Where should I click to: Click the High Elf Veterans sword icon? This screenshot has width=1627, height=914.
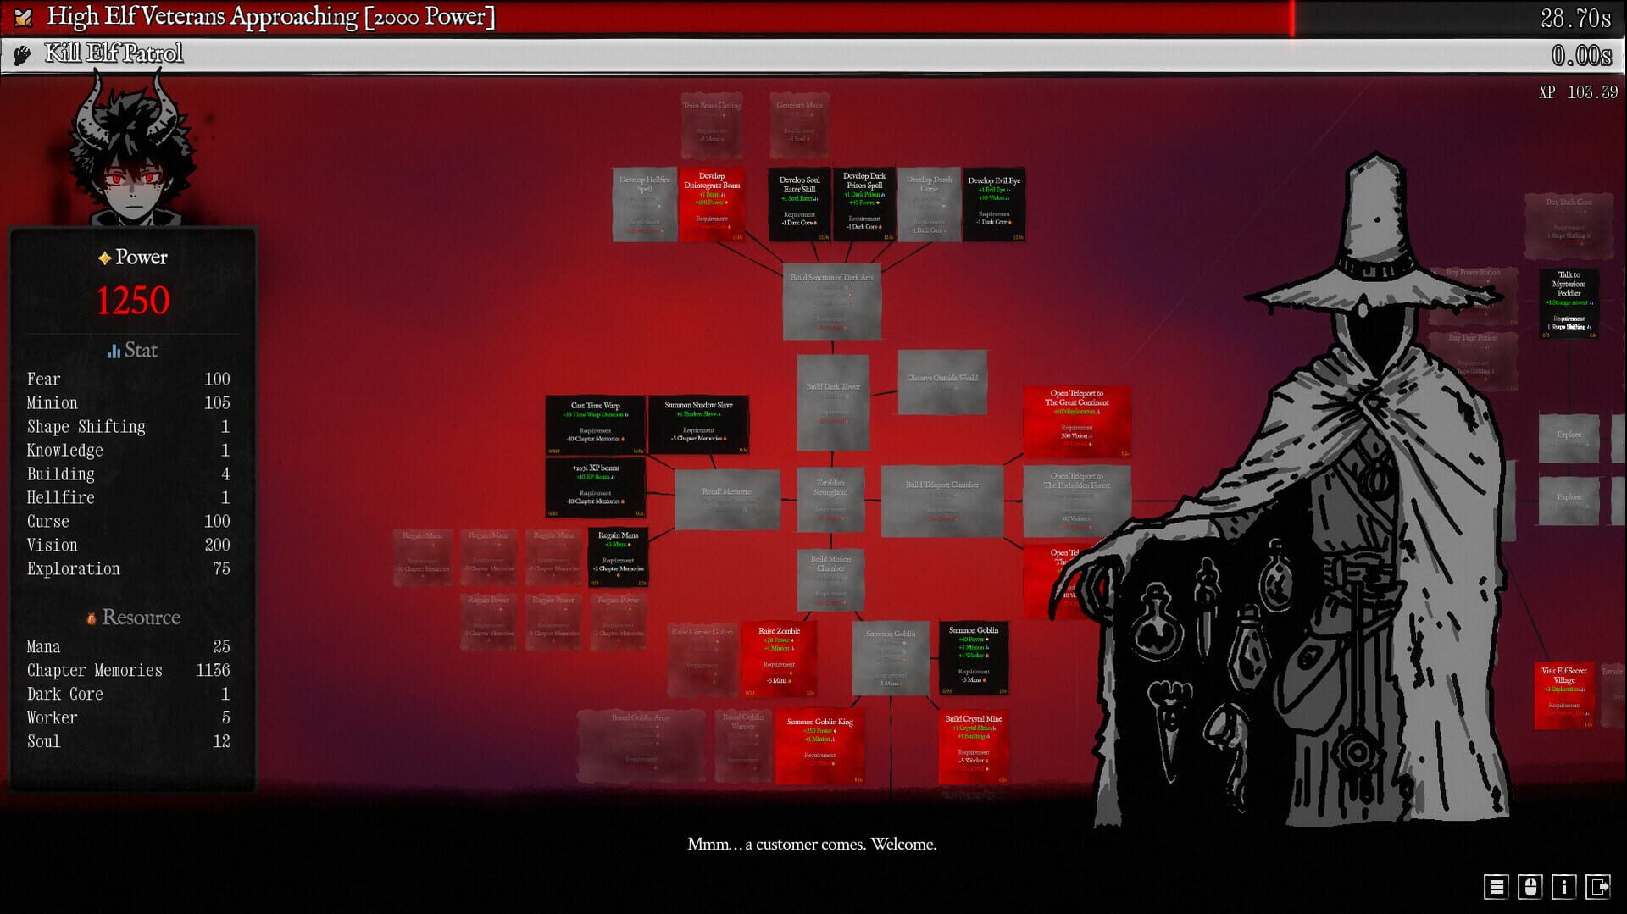click(x=23, y=17)
